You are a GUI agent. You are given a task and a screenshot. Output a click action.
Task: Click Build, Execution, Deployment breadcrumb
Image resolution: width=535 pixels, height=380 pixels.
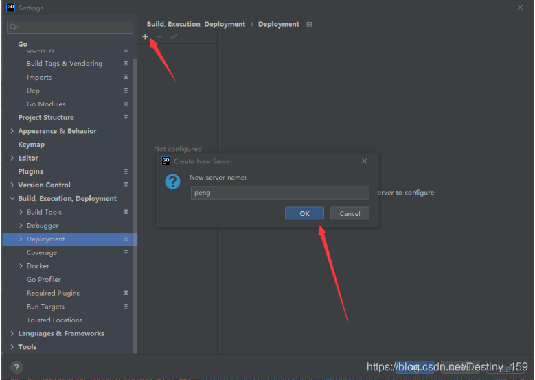click(196, 24)
